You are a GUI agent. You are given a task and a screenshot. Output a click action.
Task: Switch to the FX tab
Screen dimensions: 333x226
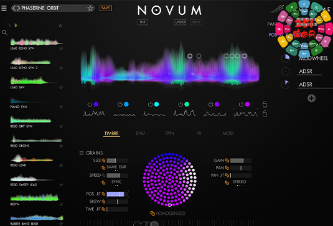(x=199, y=133)
